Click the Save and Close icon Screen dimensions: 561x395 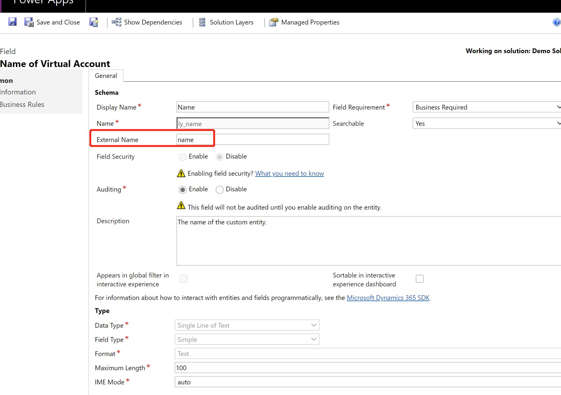coord(29,22)
